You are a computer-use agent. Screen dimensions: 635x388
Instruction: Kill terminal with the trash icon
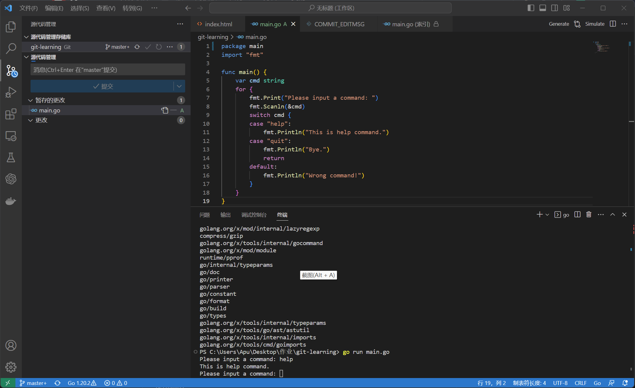click(x=588, y=215)
